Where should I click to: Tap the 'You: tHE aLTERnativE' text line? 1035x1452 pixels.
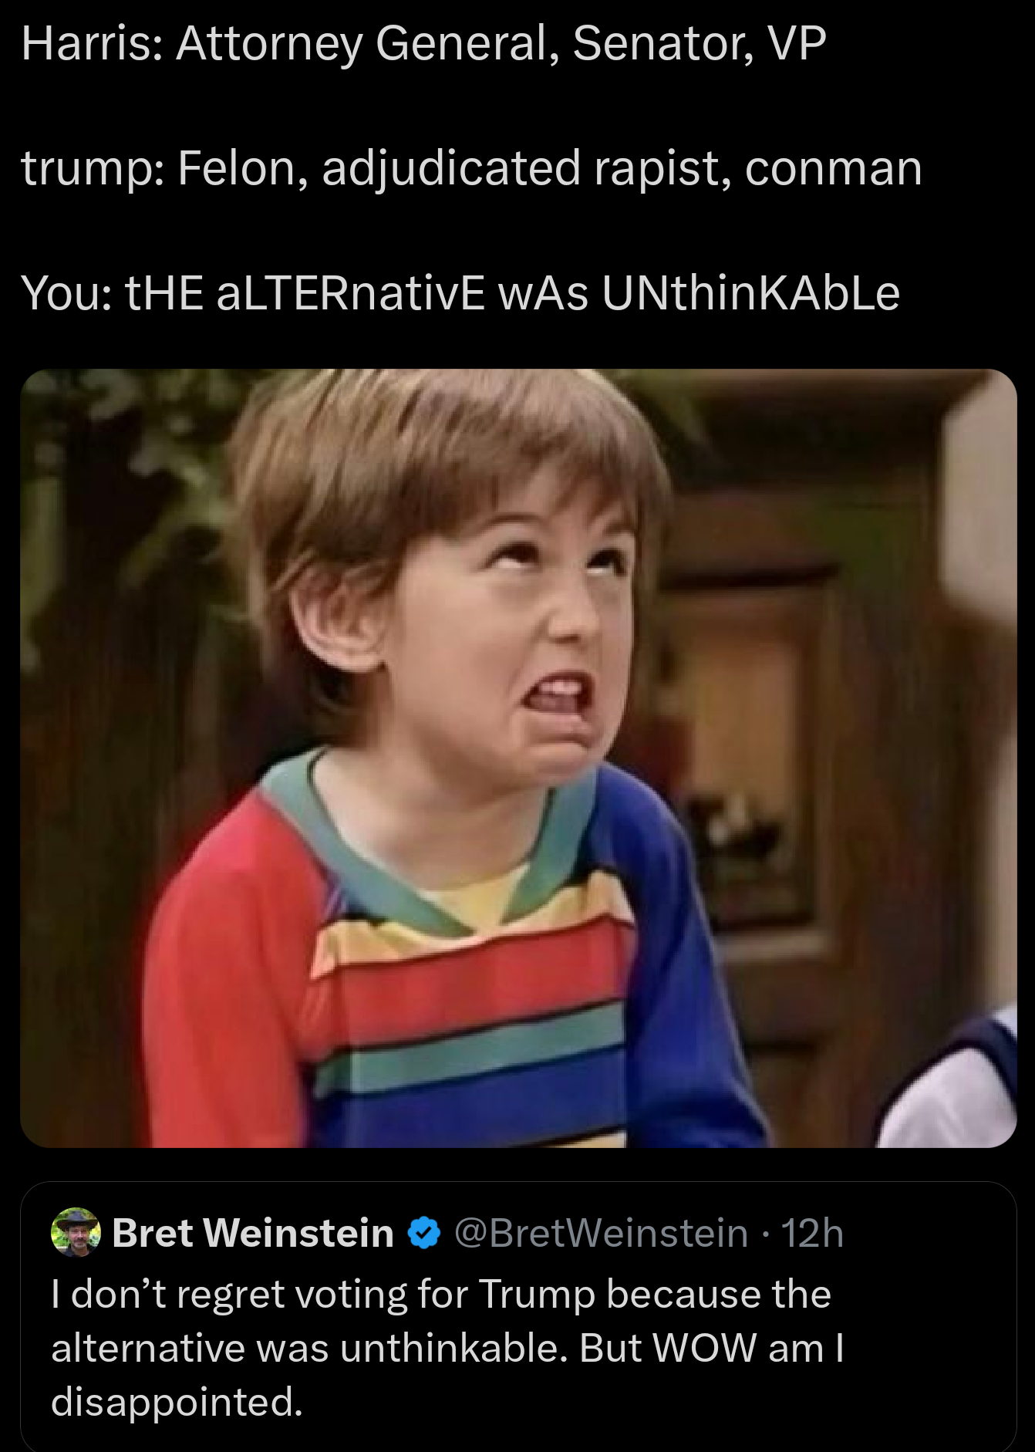(x=460, y=293)
